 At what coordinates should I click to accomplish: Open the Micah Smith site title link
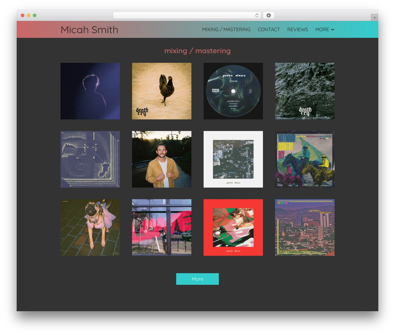tap(89, 30)
